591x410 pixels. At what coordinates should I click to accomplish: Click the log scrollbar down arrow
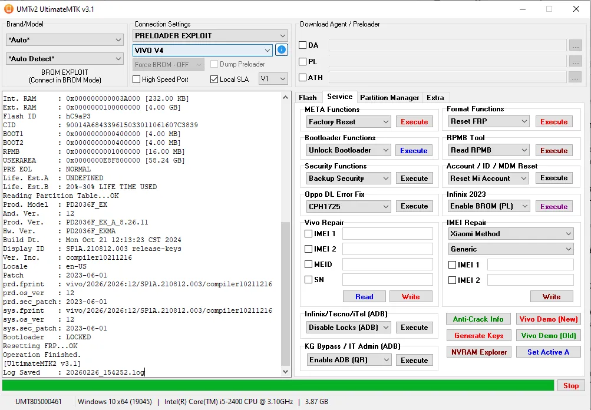click(x=286, y=372)
